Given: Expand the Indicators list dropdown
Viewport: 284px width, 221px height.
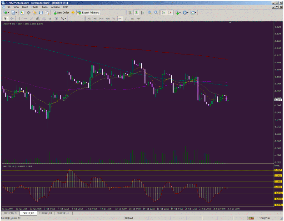Looking at the screenshot, I should click(x=180, y=13).
